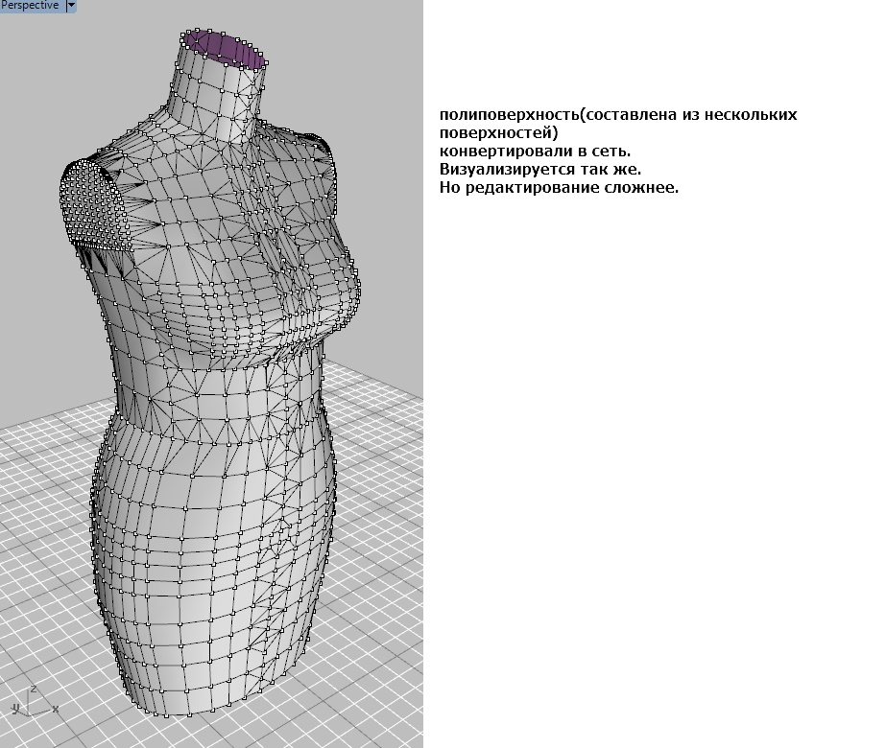This screenshot has height=748, width=886.
Task: Open the Perspective viewport dropdown arrow
Action: tap(71, 5)
